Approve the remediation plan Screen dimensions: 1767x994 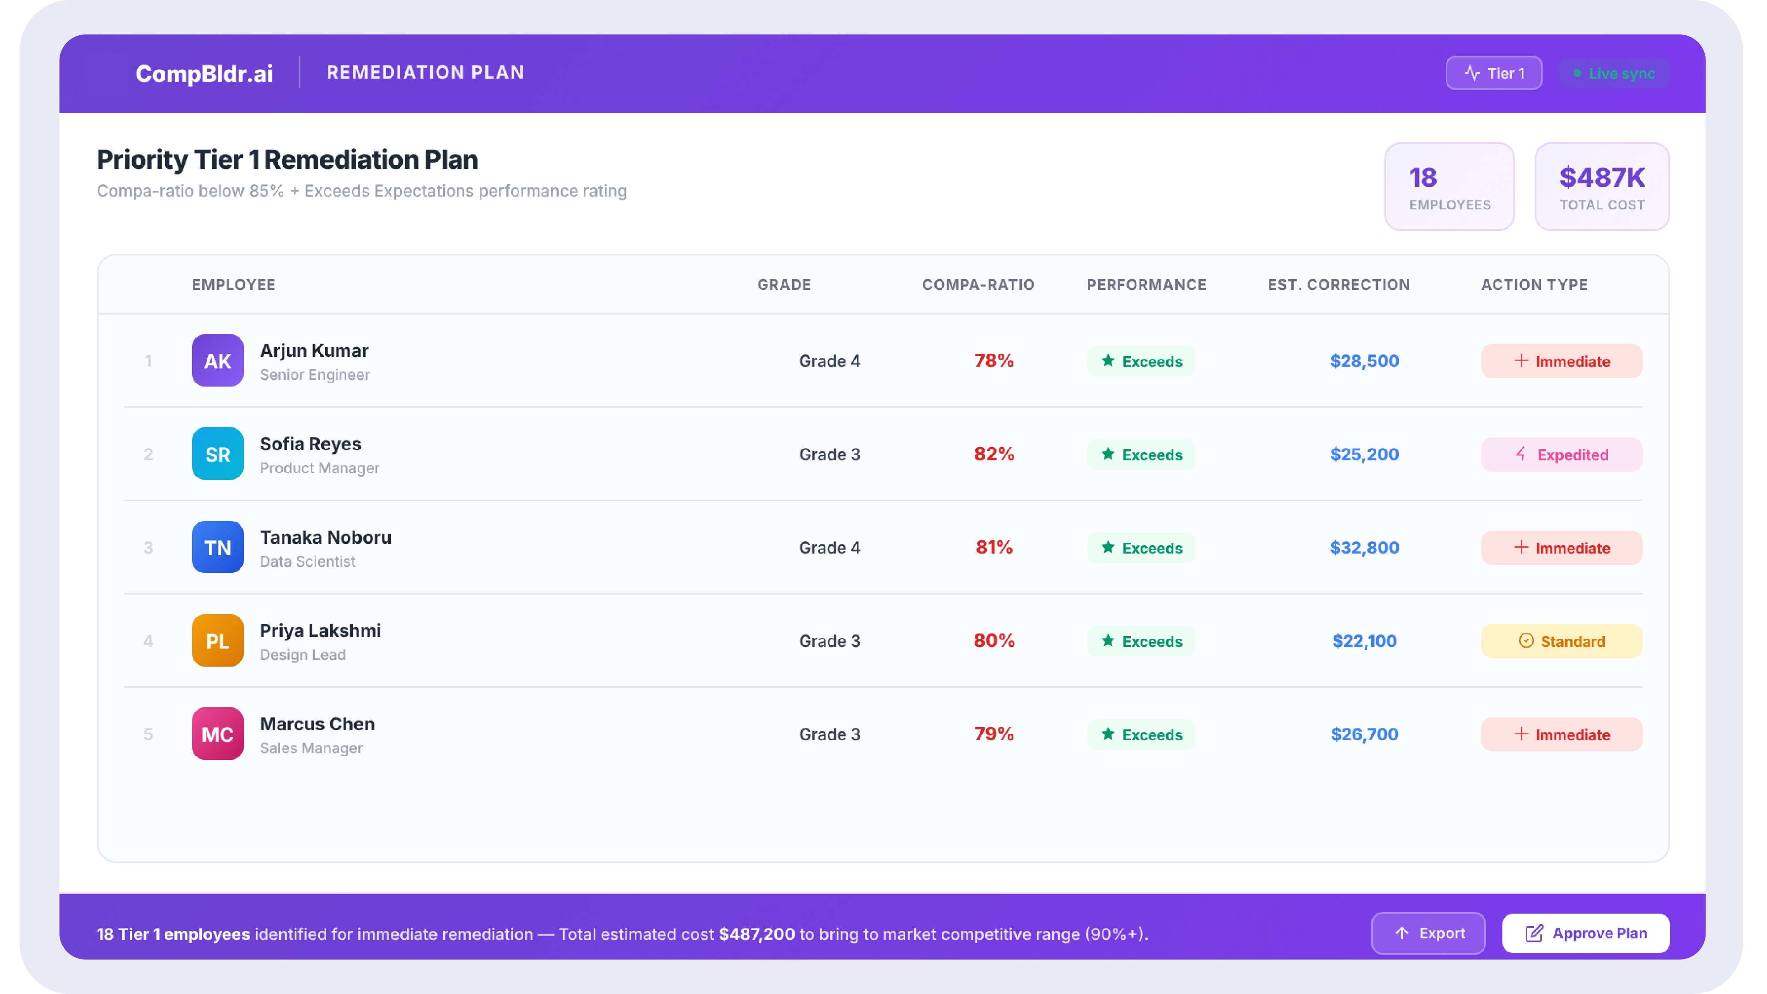[x=1586, y=933]
